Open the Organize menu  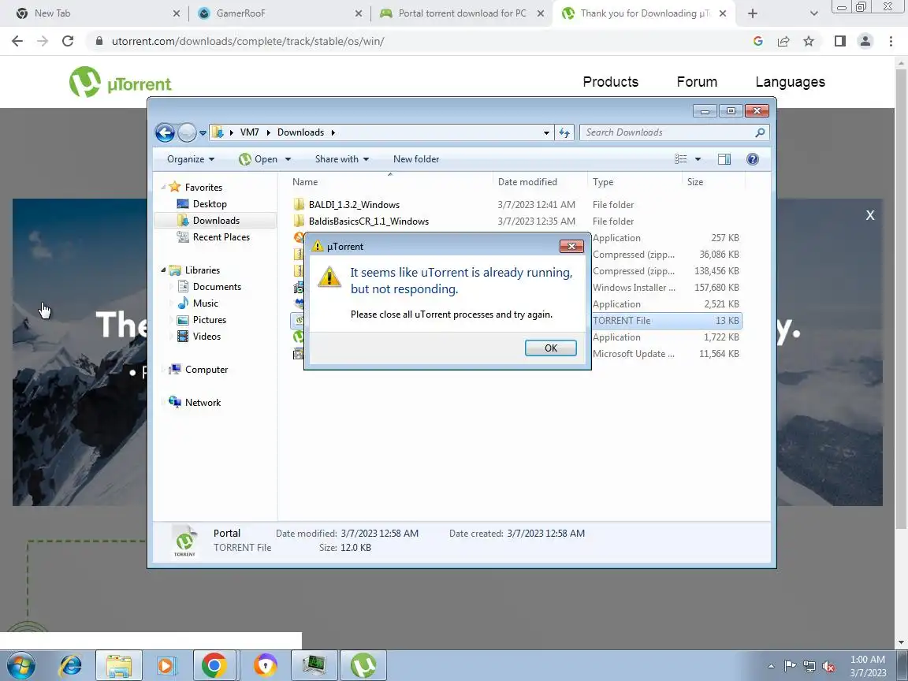pyautogui.click(x=191, y=159)
